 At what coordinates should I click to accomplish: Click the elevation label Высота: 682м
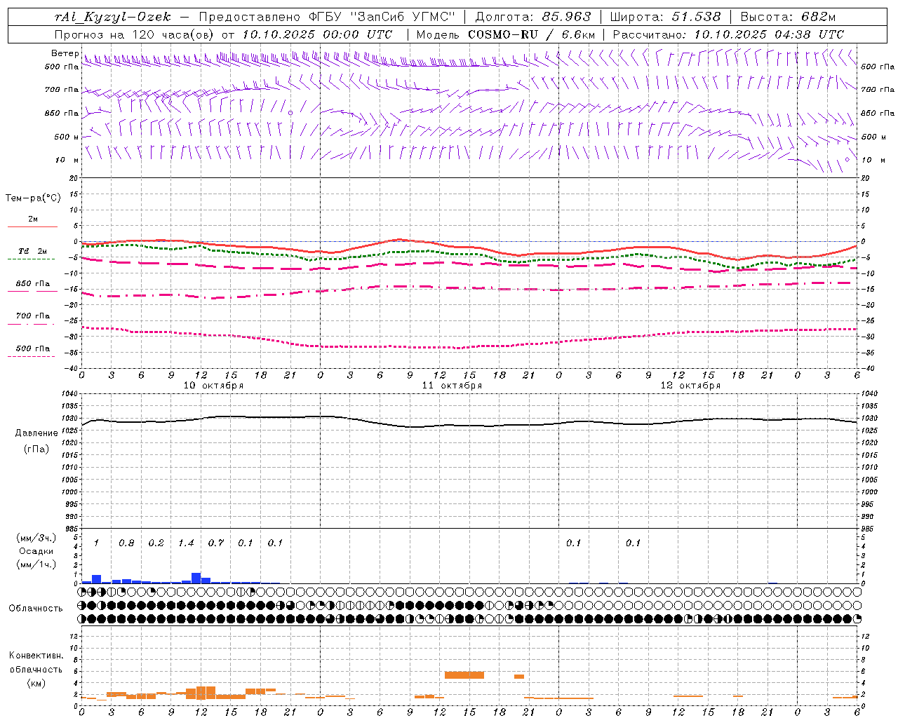pyautogui.click(x=788, y=17)
